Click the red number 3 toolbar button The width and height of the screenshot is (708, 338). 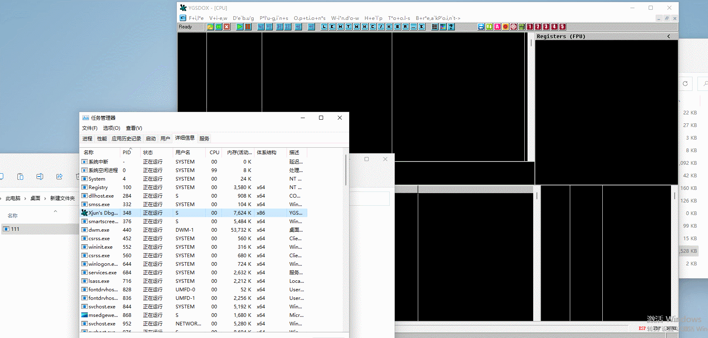[546, 27]
